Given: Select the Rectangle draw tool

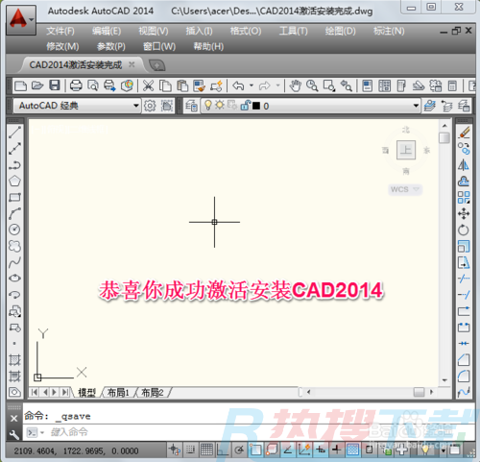Looking at the screenshot, I should (14, 197).
